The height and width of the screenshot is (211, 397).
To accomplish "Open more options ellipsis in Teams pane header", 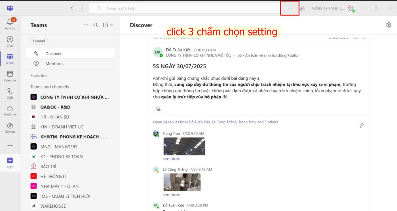I will 86,25.
